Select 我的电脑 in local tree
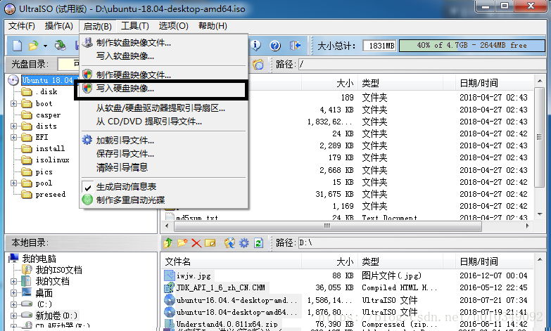The width and height of the screenshot is (551, 331). (x=39, y=259)
